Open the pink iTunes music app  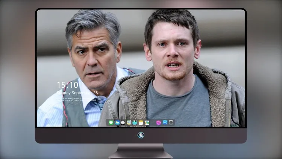[x=158, y=122]
